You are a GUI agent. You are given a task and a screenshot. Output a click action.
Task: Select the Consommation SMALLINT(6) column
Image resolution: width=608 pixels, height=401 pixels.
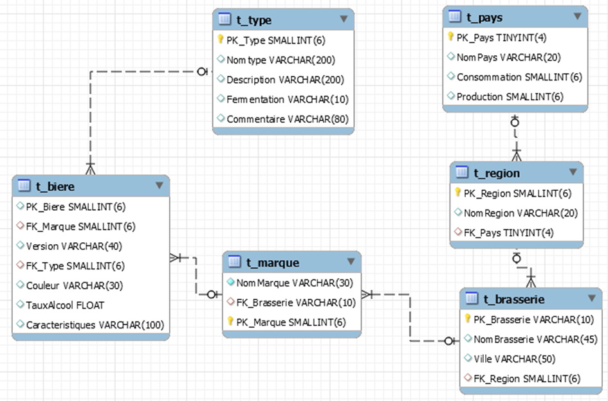point(519,77)
